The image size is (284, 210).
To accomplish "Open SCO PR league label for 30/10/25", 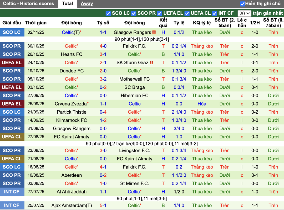I will [x=12, y=46].
